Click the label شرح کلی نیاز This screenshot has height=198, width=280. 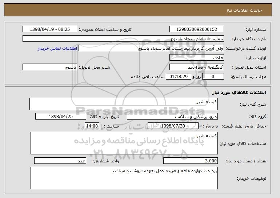coord(253,105)
